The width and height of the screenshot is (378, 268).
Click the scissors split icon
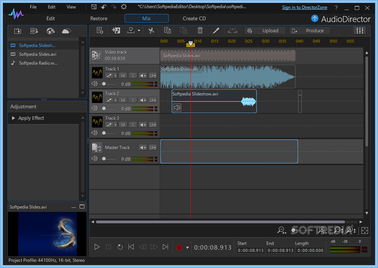coord(151,30)
